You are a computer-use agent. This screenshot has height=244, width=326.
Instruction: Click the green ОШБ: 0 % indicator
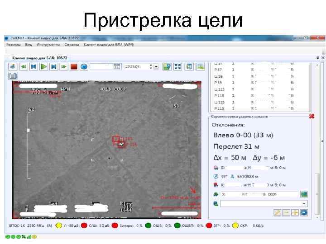tap(148, 225)
